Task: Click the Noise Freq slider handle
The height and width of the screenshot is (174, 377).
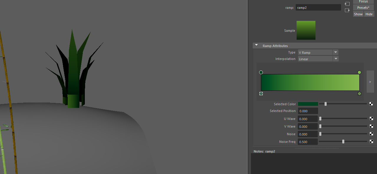Action: [343, 141]
